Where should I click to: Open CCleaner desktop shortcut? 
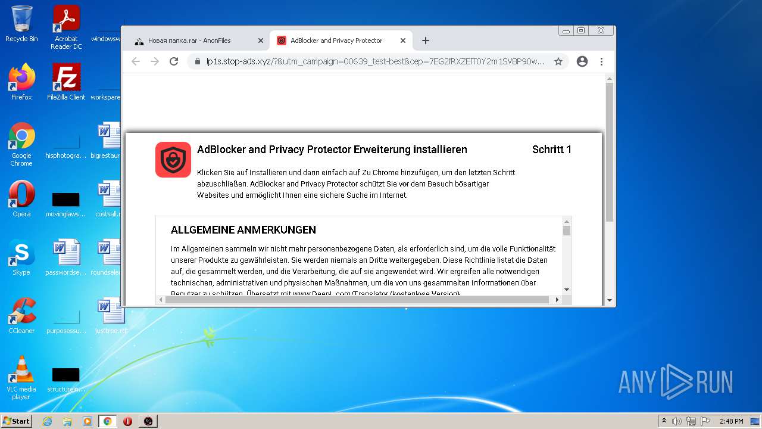(x=21, y=315)
